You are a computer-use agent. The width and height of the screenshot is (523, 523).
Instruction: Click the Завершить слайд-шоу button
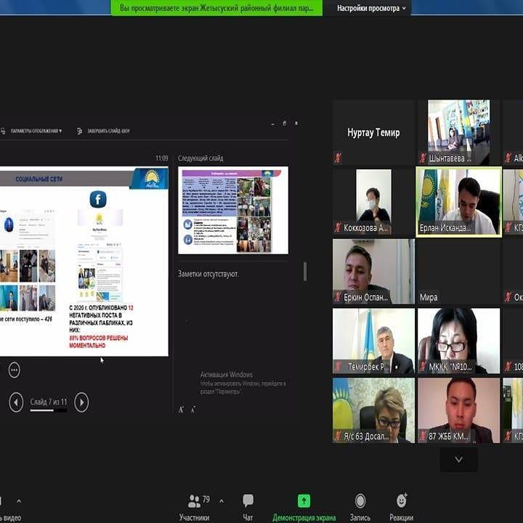click(103, 131)
